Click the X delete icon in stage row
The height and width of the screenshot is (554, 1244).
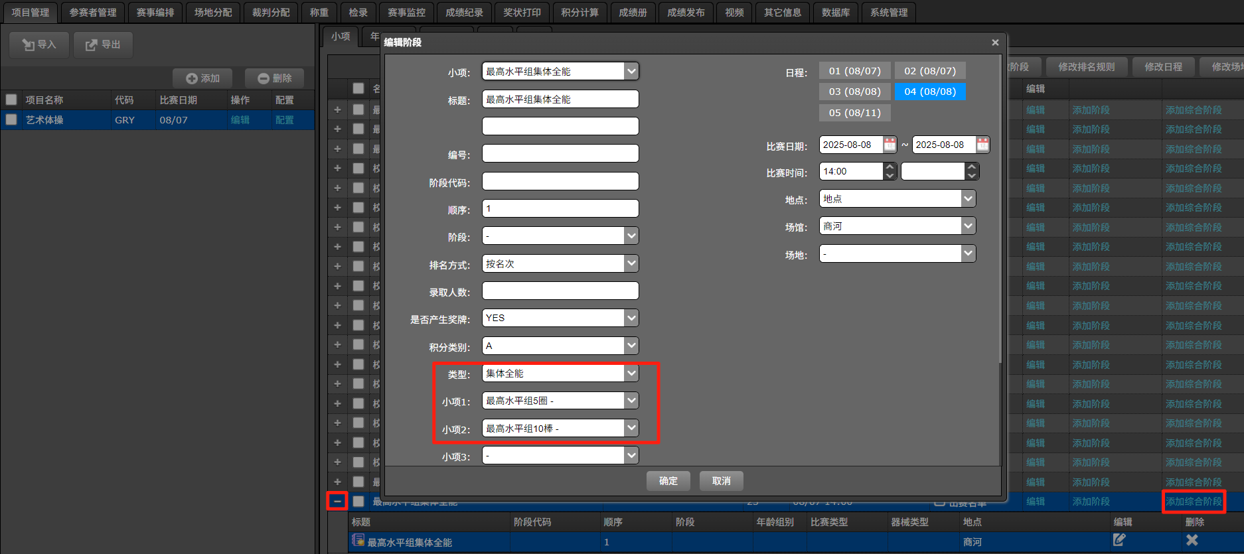1192,540
